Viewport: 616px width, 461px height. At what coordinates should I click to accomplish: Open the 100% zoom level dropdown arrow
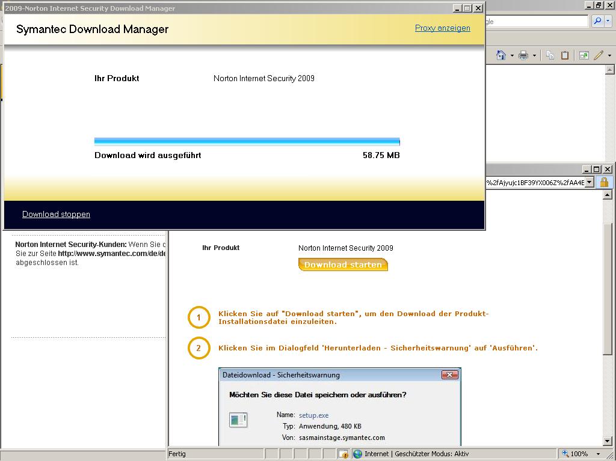[598, 454]
